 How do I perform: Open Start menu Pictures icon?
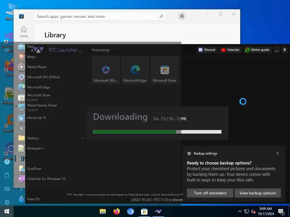(7, 189)
